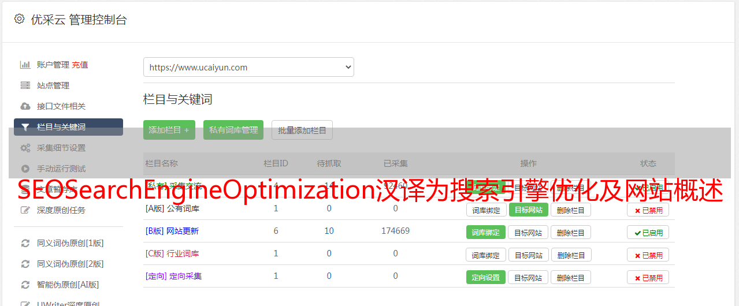
Task: Open the [C版] 行业词库 column link
Action: pos(172,253)
